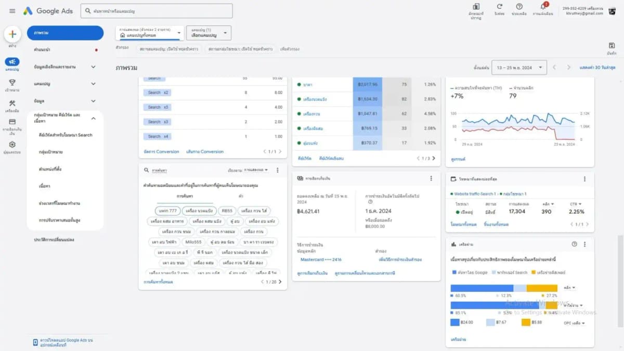Open the Notifications bell with red badge
The width and height of the screenshot is (624, 351).
pos(542,7)
